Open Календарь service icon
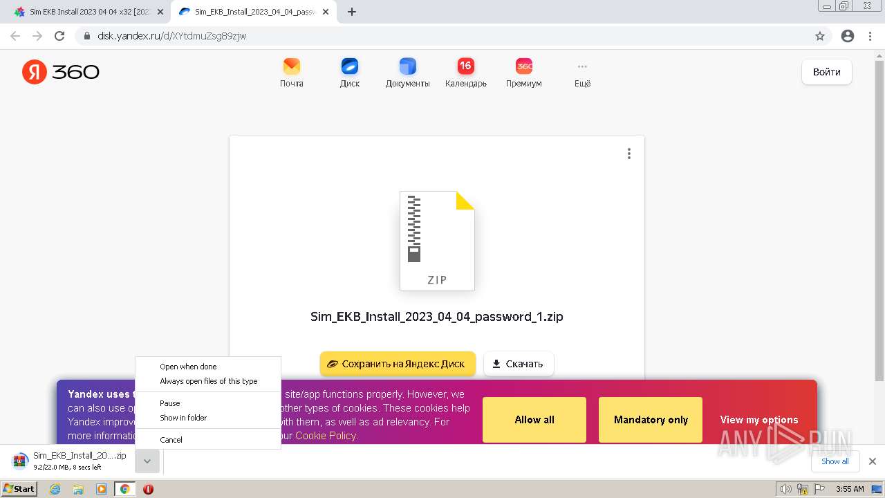 point(466,73)
